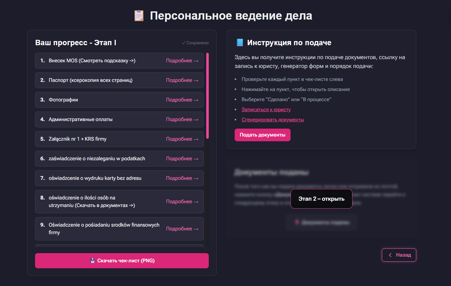Screen dimensions: 451x286
Task: Follow the Записаться к юристу link
Action: [x=266, y=110]
